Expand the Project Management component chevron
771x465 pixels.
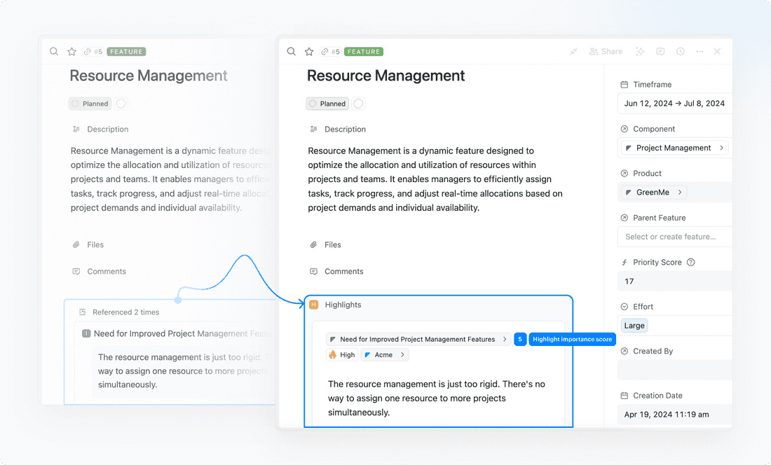722,148
